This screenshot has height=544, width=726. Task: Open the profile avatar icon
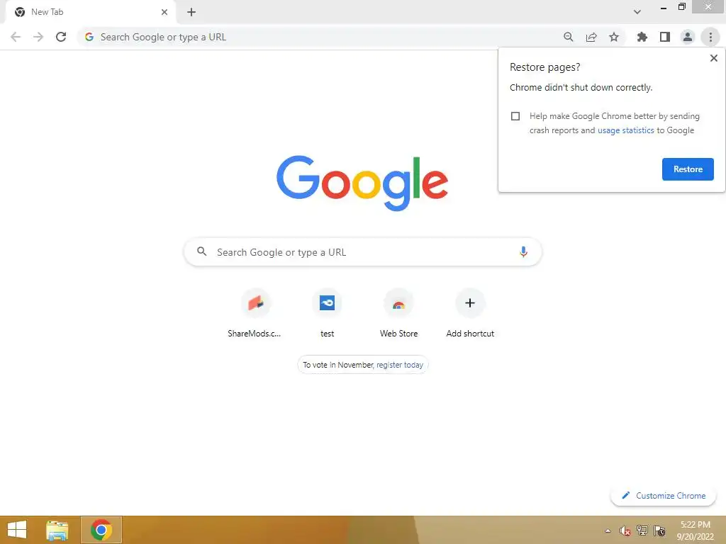click(x=688, y=37)
